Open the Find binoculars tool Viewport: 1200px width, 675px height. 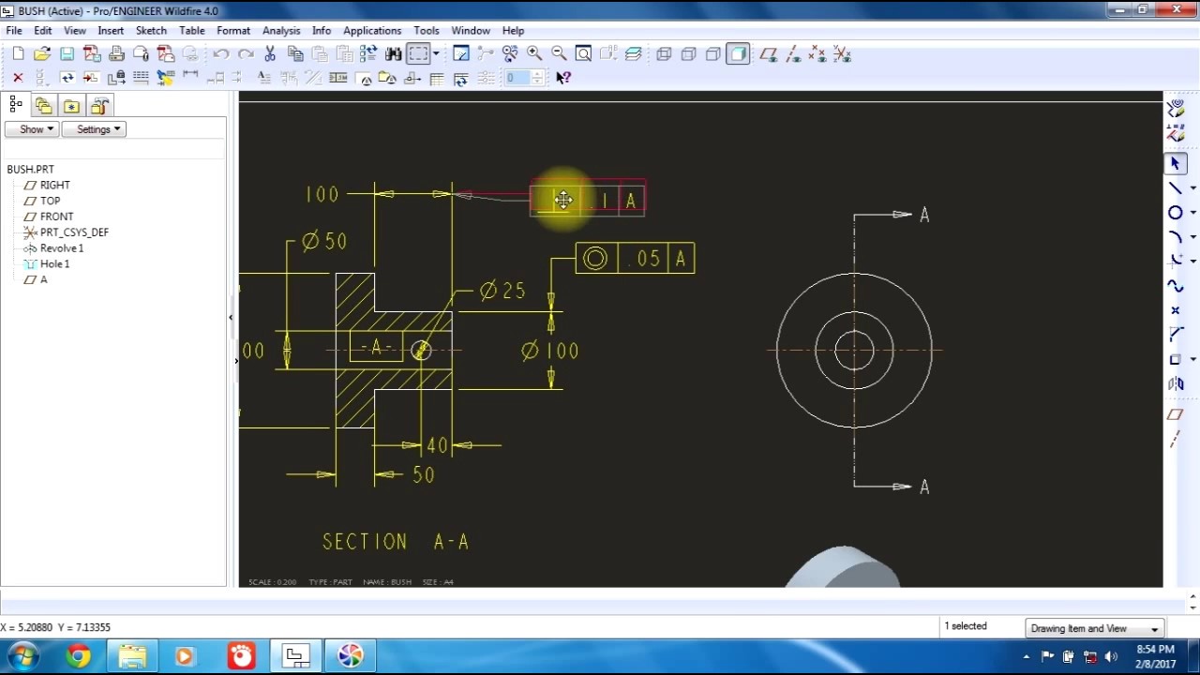point(393,54)
